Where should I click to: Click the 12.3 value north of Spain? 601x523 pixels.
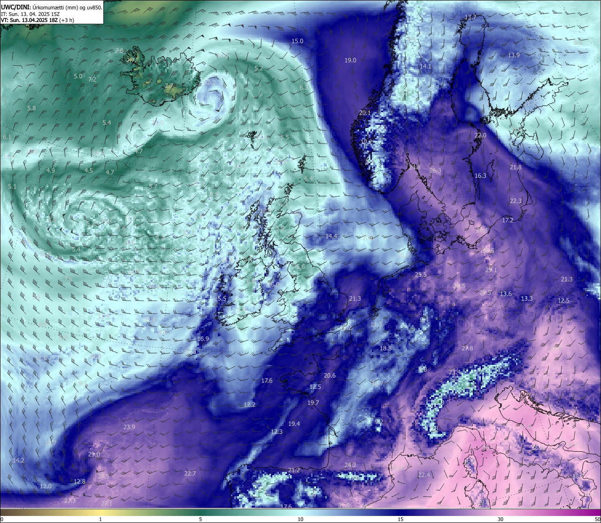[x=277, y=432]
